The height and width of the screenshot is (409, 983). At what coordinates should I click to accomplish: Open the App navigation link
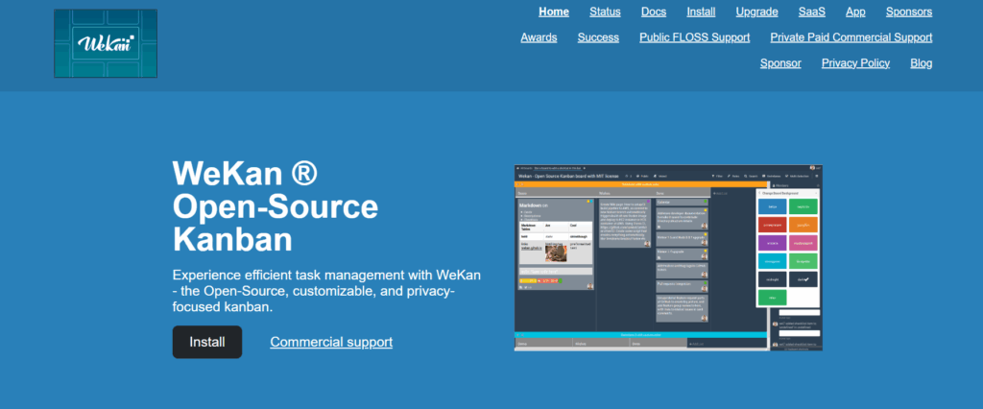coord(855,12)
